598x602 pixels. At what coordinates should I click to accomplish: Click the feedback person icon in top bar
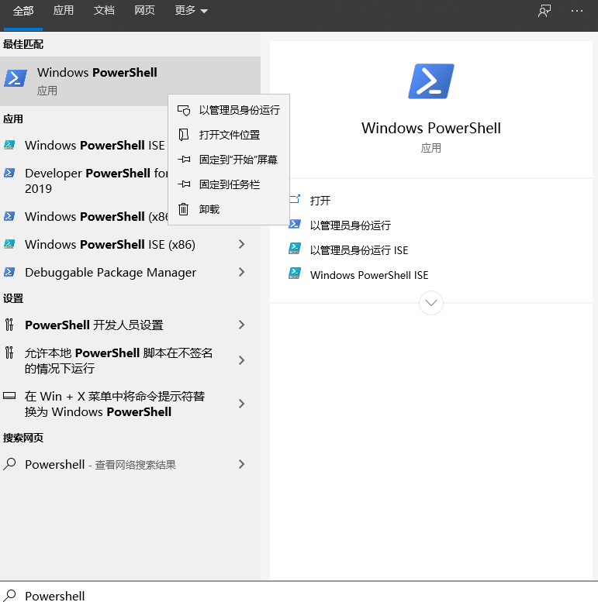tap(544, 11)
